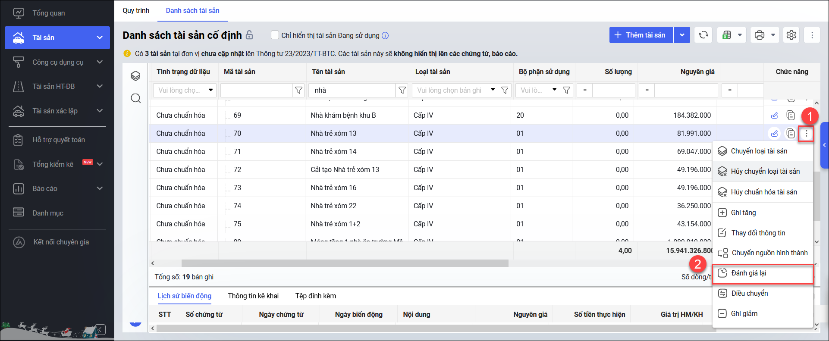Image resolution: width=829 pixels, height=341 pixels.
Task: Toggle the 'Chỉ hiển thị tài sản Đang sử dụng' checkbox
Action: coord(275,35)
